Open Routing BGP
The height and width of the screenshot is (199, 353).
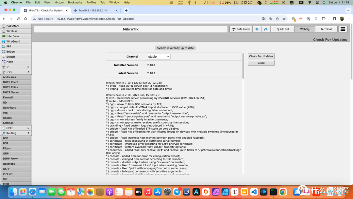coord(16,143)
